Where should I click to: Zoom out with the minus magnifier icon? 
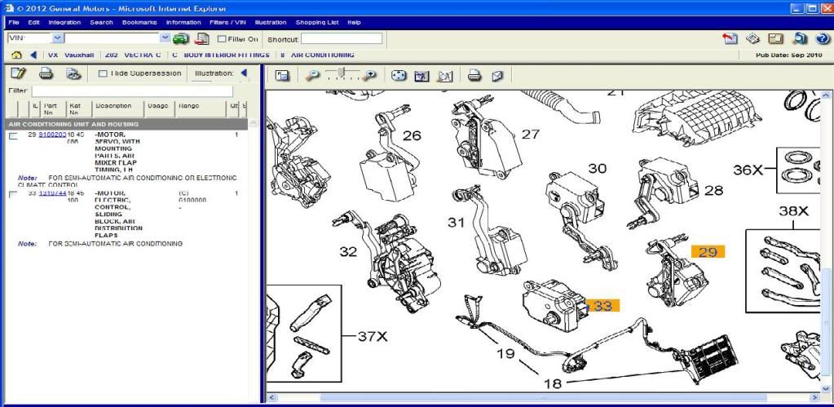tap(312, 76)
